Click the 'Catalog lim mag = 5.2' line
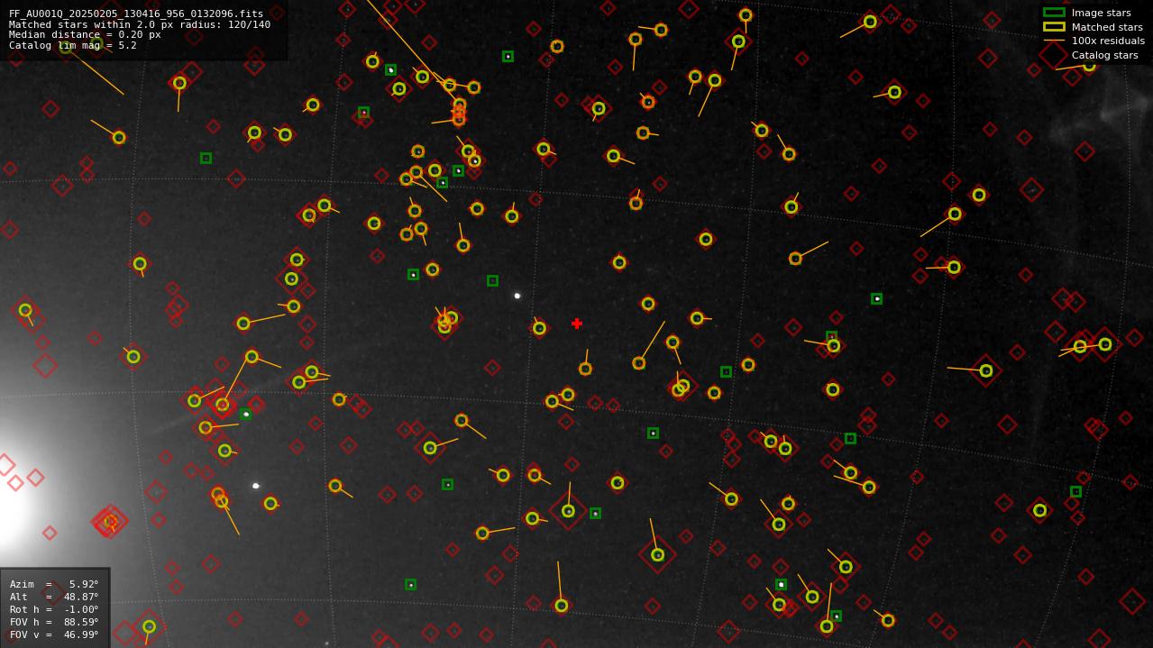The width and height of the screenshot is (1153, 648). 73,45
